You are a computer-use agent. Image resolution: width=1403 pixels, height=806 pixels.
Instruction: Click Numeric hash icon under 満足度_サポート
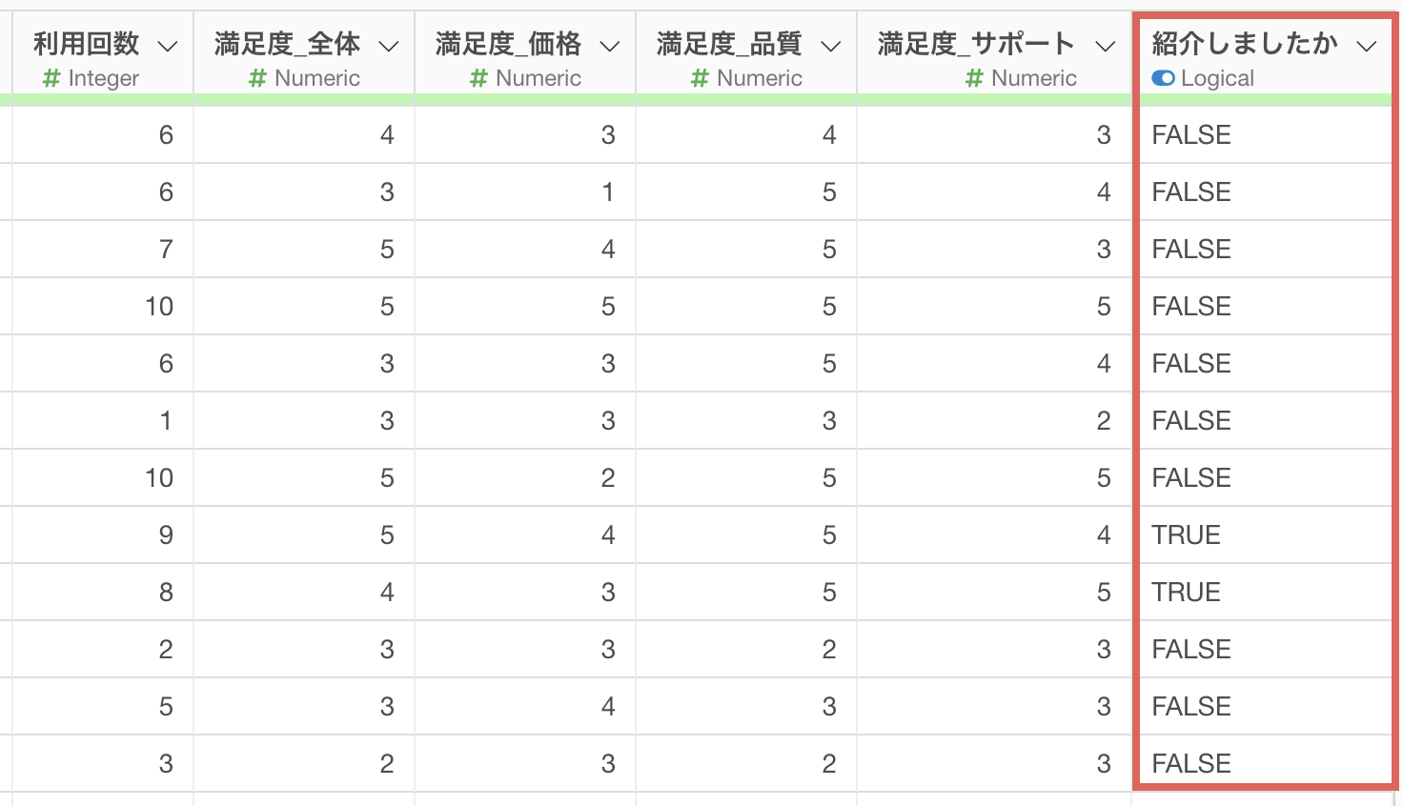[974, 78]
